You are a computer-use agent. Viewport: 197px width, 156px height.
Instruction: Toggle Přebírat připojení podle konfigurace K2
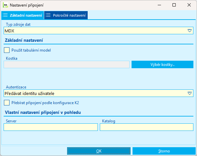point(7,102)
